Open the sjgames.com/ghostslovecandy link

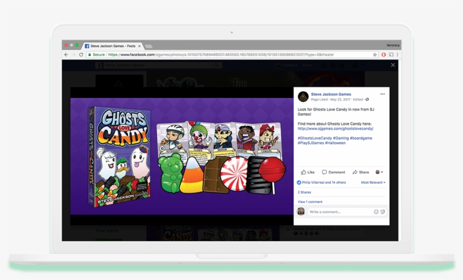pos(335,128)
